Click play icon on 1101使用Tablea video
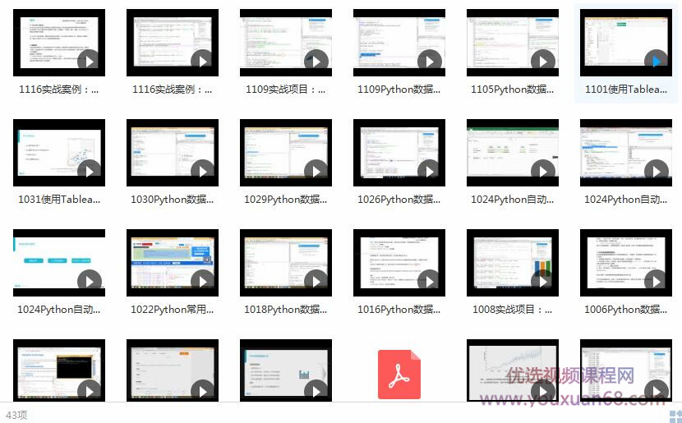Image resolution: width=682 pixels, height=423 pixels. (x=656, y=61)
